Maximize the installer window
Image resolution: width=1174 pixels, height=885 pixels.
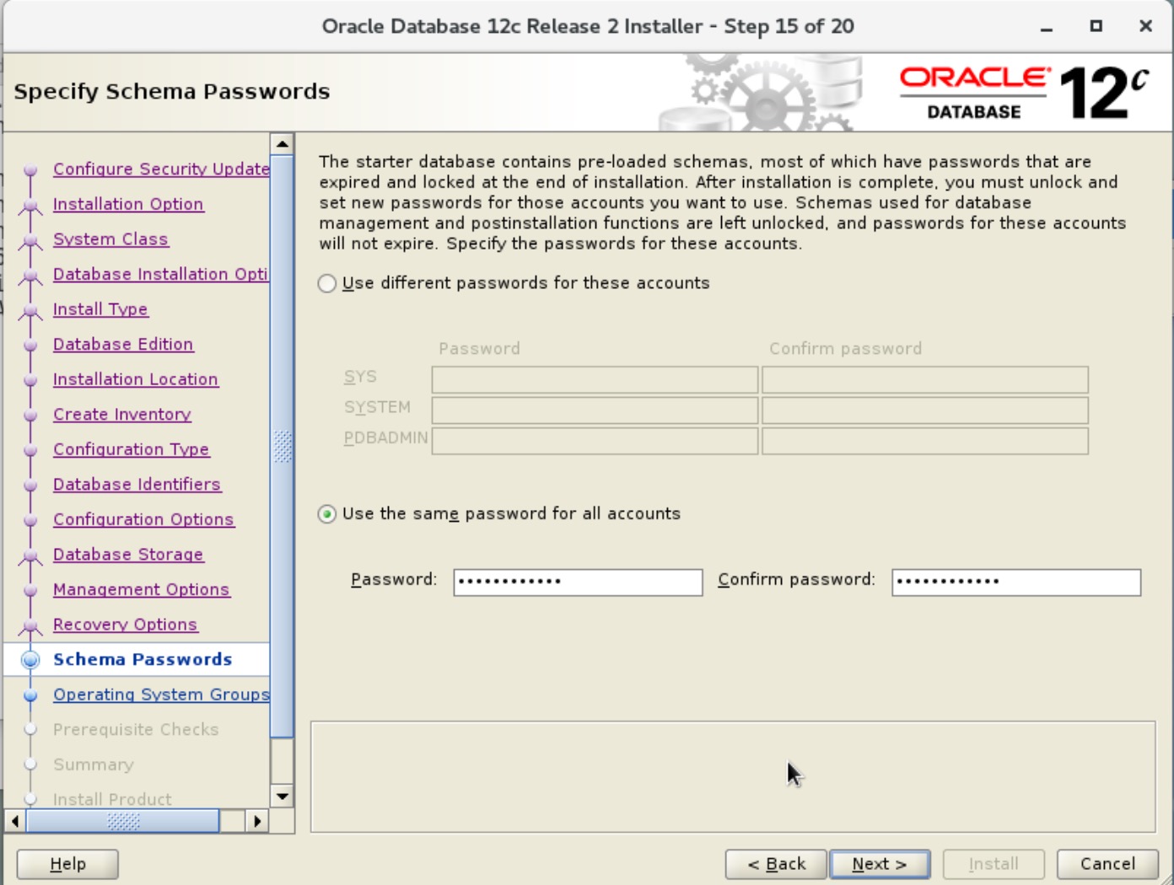pos(1096,26)
